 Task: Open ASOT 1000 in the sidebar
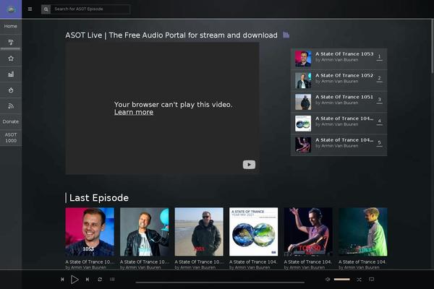coord(11,138)
